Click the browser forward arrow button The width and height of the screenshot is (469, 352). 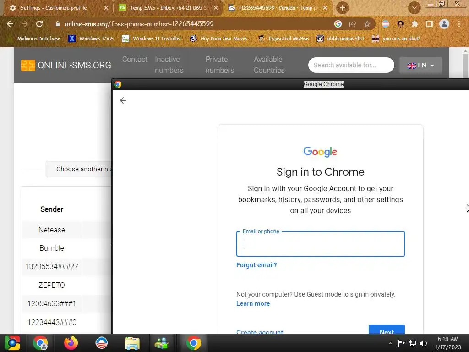[25, 24]
